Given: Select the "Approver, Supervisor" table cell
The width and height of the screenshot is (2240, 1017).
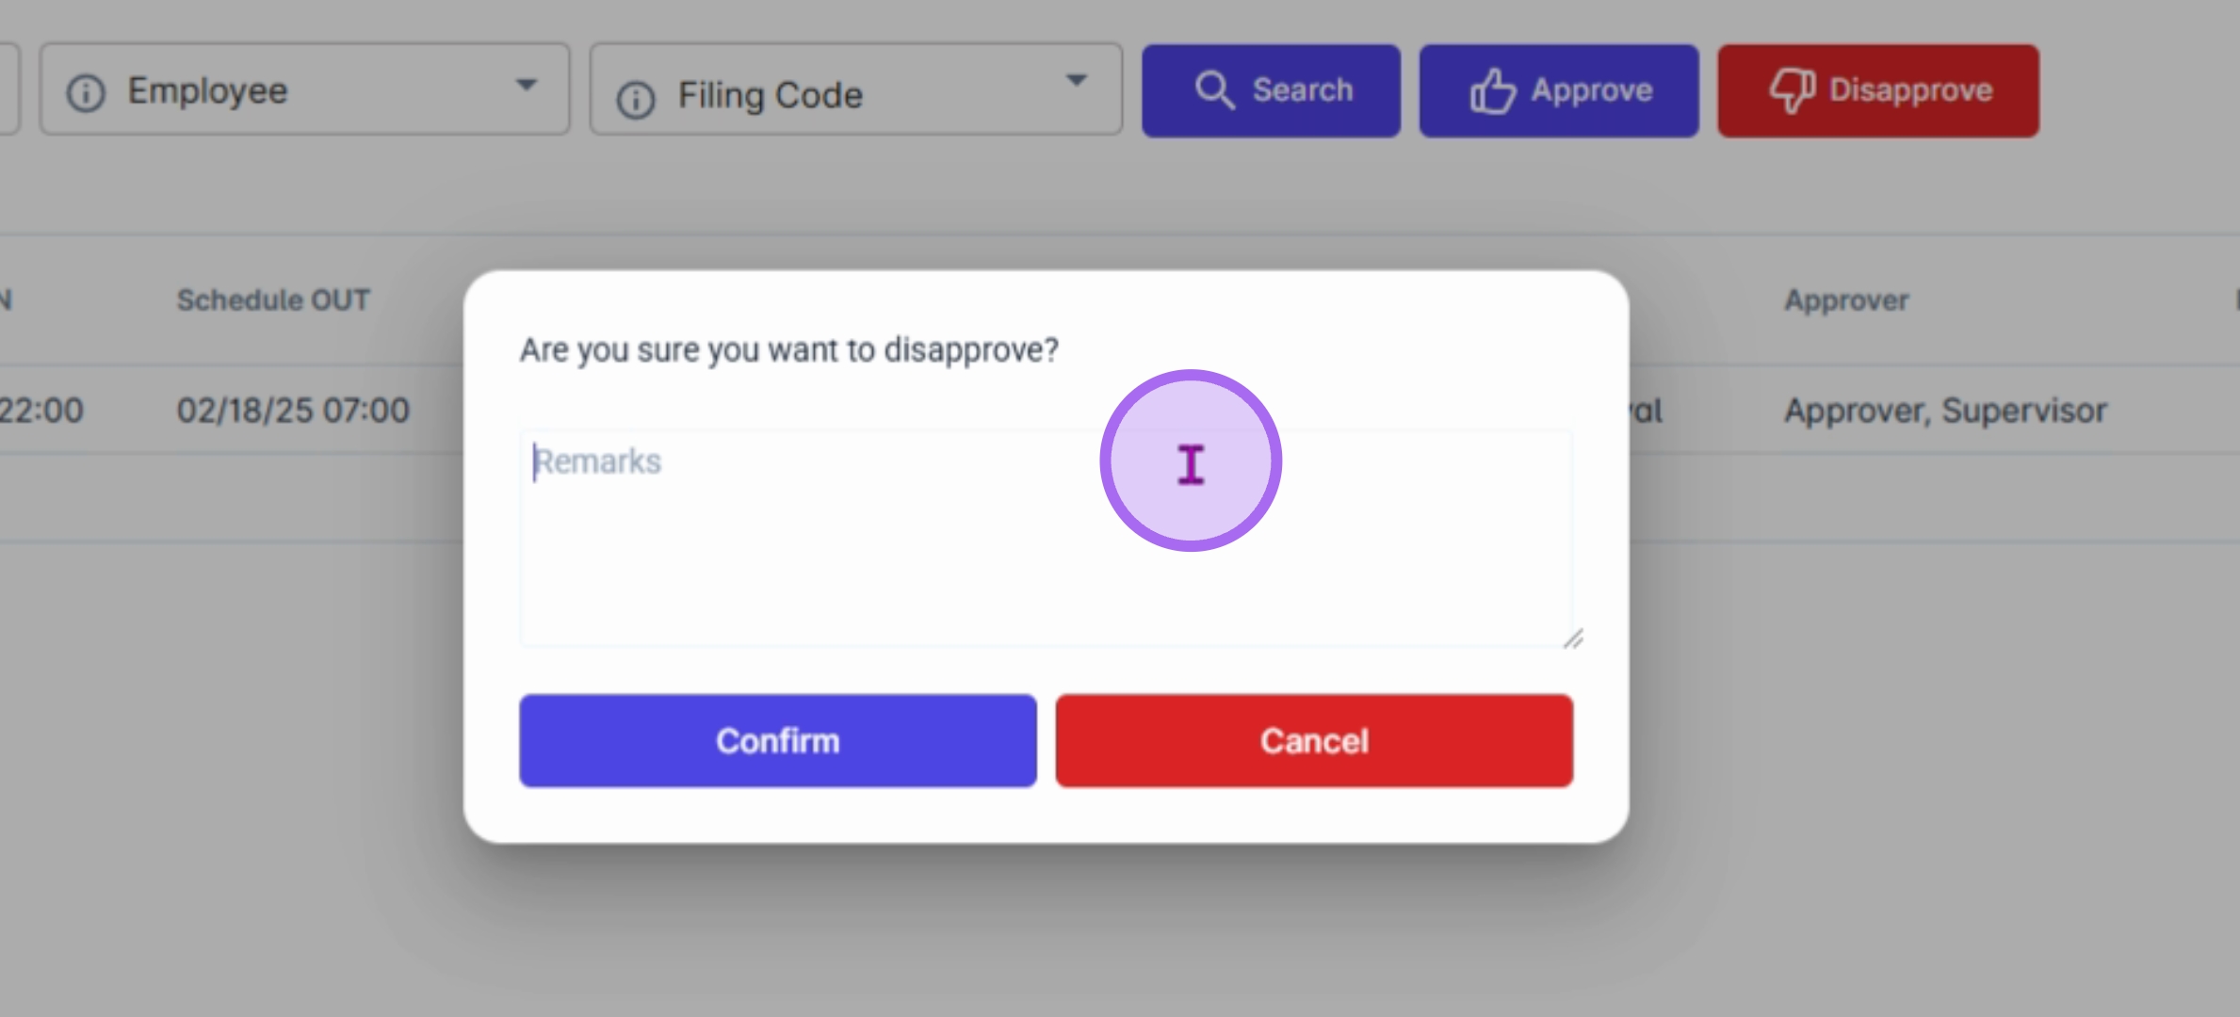Looking at the screenshot, I should (x=1945, y=411).
